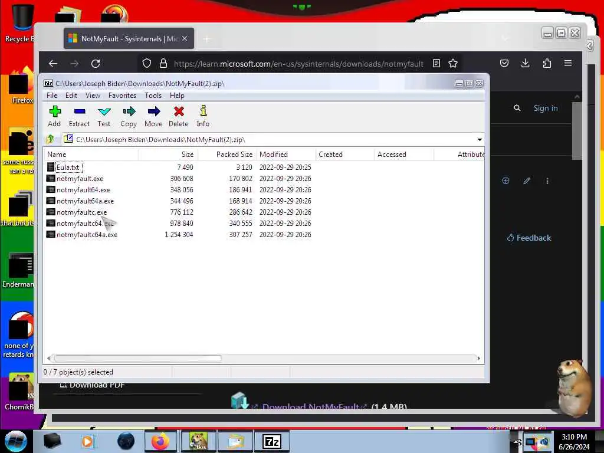Click the 7-Zip horizontal scrollbar thumb

click(x=137, y=358)
